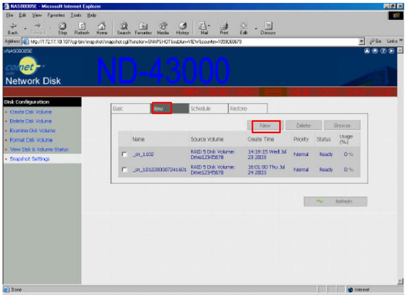This screenshot has width=406, height=295.
Task: Click the Mail toolbar icon
Action: click(203, 28)
